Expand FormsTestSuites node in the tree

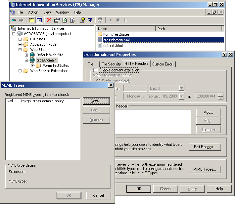point(32,65)
